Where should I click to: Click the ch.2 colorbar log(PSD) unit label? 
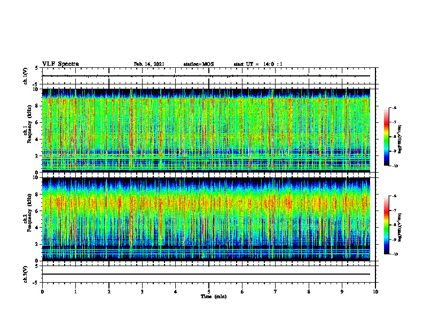point(400,227)
